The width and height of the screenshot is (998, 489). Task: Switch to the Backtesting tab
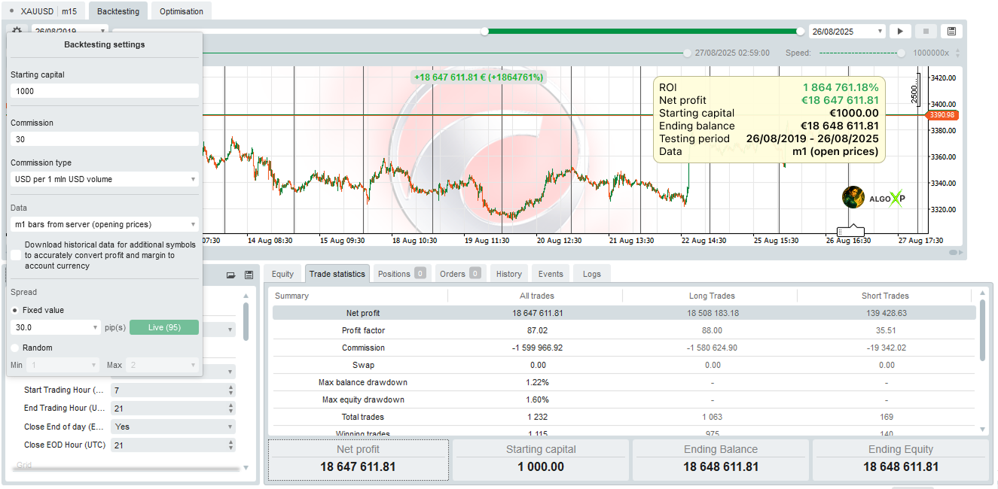(118, 11)
